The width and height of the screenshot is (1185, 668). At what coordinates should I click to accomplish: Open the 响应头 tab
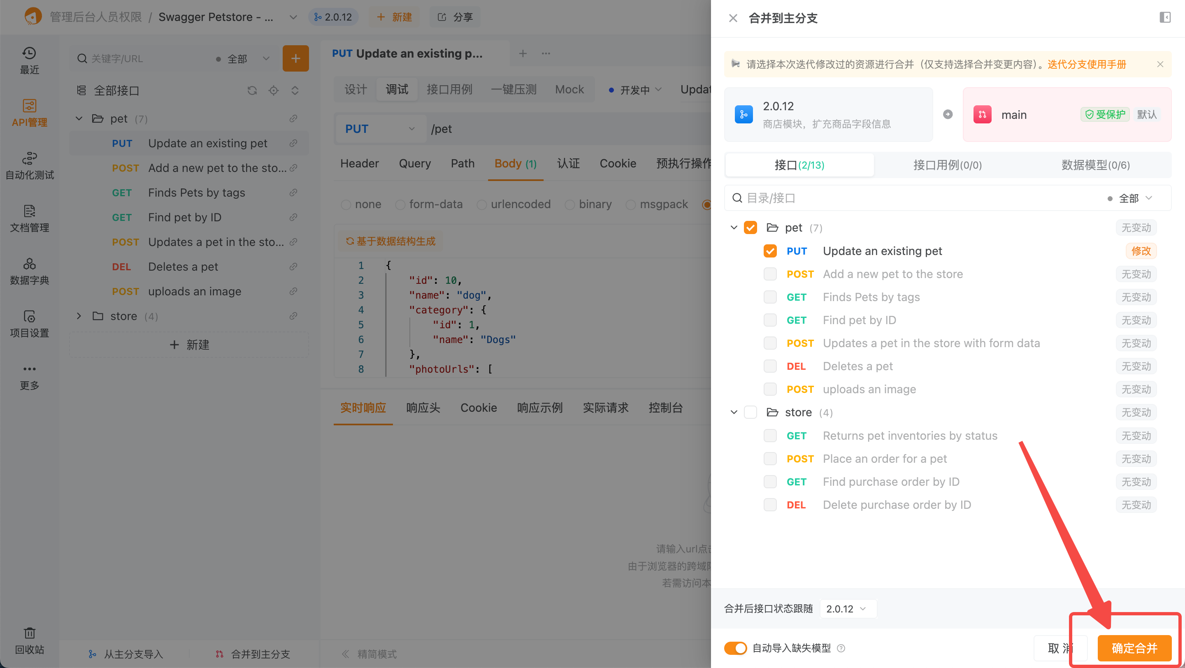point(423,408)
